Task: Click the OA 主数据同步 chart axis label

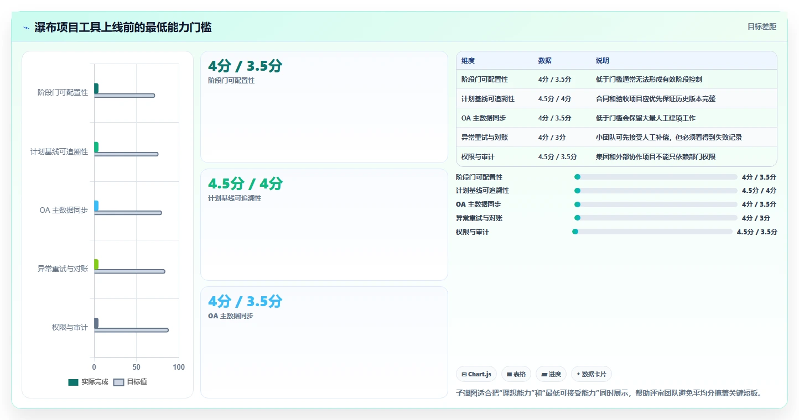Action: click(x=64, y=211)
